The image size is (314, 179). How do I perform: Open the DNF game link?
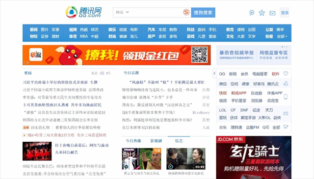(x=244, y=110)
